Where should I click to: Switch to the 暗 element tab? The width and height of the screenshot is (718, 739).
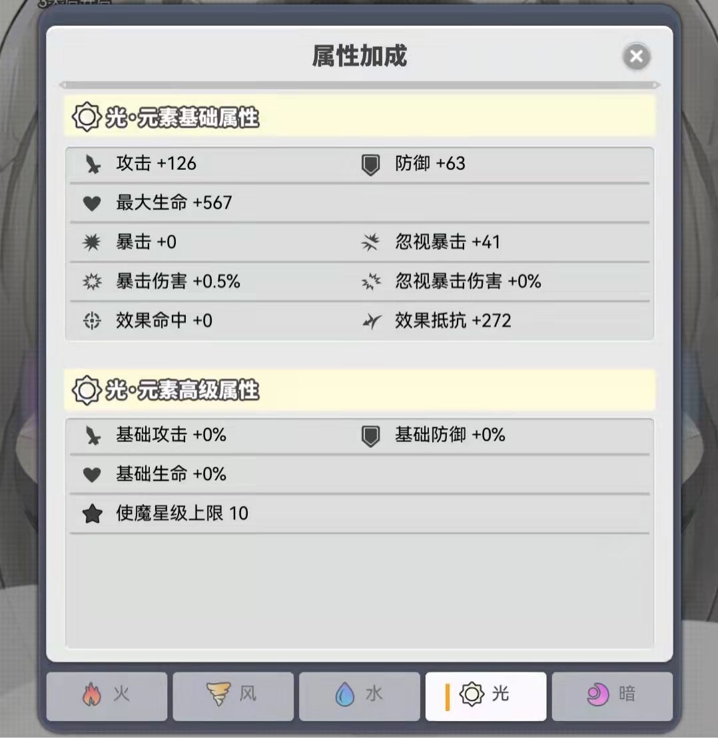[613, 696]
